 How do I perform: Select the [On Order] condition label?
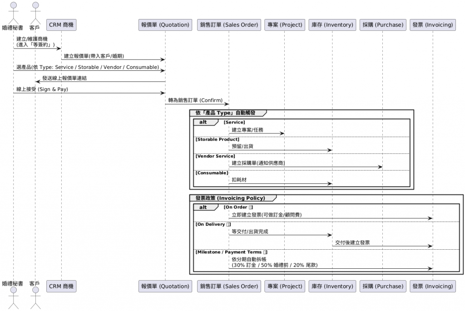tap(238, 207)
